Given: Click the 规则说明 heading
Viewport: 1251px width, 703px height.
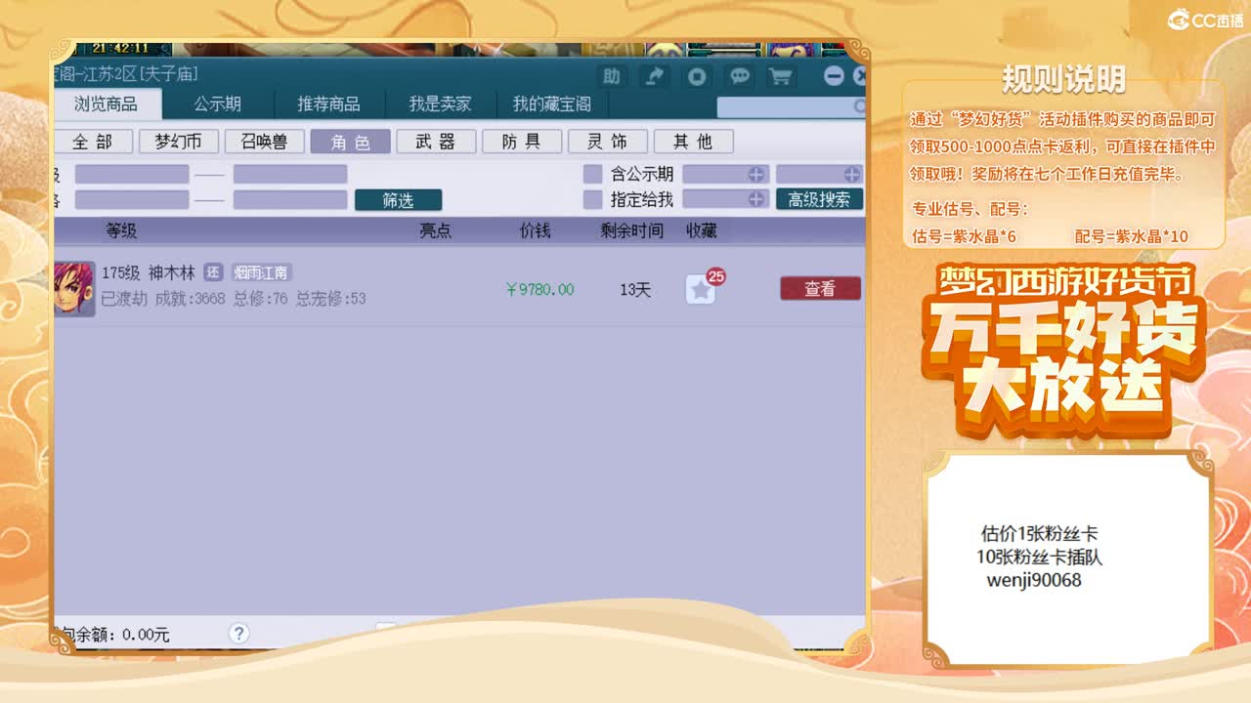Looking at the screenshot, I should click(x=1063, y=79).
